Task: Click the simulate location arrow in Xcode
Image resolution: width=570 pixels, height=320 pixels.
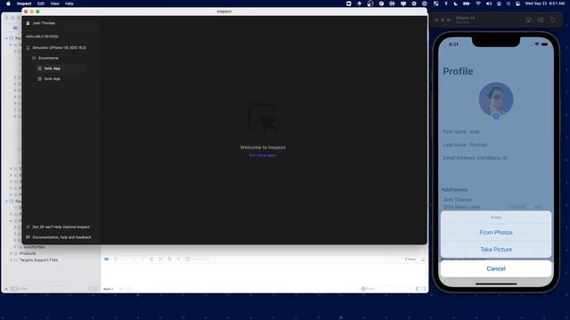Action: (x=178, y=259)
